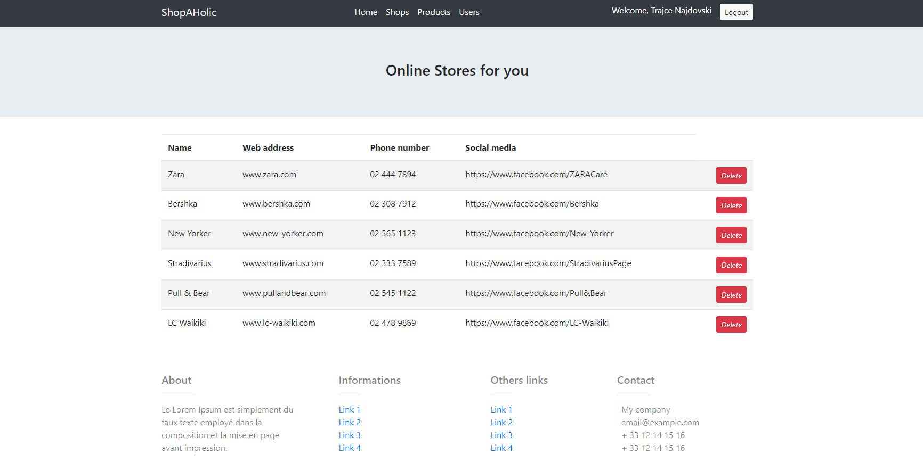This screenshot has width=923, height=462.
Task: Open Link 1 under Others links
Action: [x=501, y=410]
